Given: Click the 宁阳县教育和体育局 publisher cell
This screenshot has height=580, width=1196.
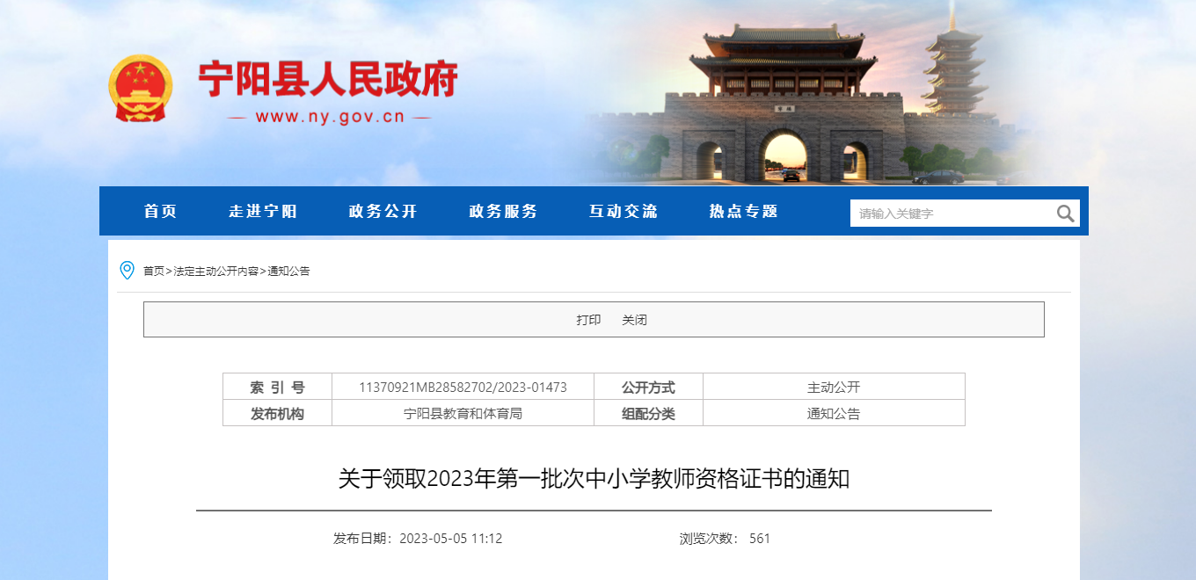Looking at the screenshot, I should pos(463,413).
